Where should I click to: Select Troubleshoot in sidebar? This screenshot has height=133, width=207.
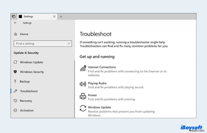[29, 91]
